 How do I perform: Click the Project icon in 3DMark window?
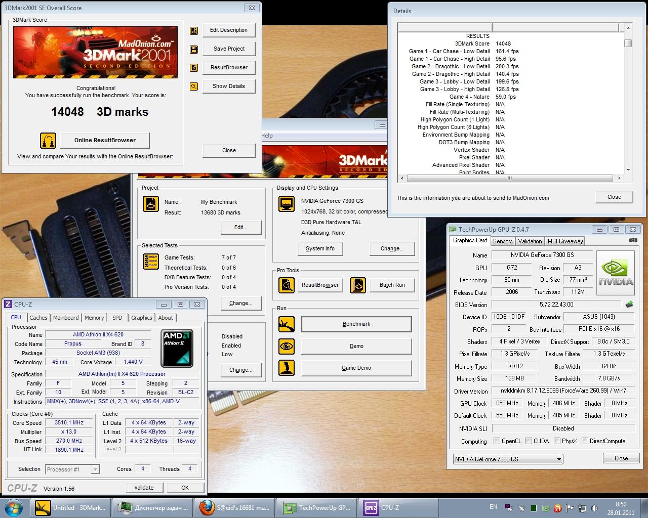coord(151,204)
